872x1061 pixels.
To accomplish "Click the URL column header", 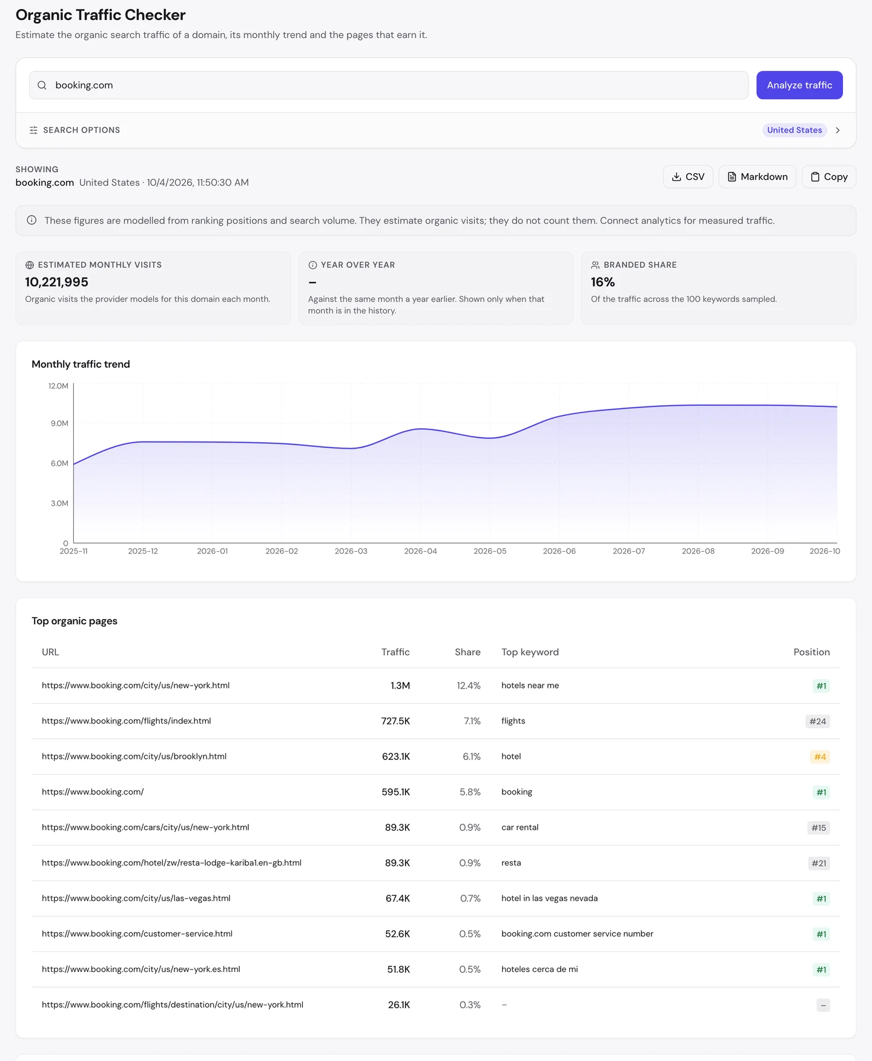I will coord(50,652).
